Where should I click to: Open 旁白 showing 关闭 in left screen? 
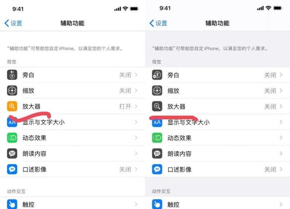click(72, 75)
